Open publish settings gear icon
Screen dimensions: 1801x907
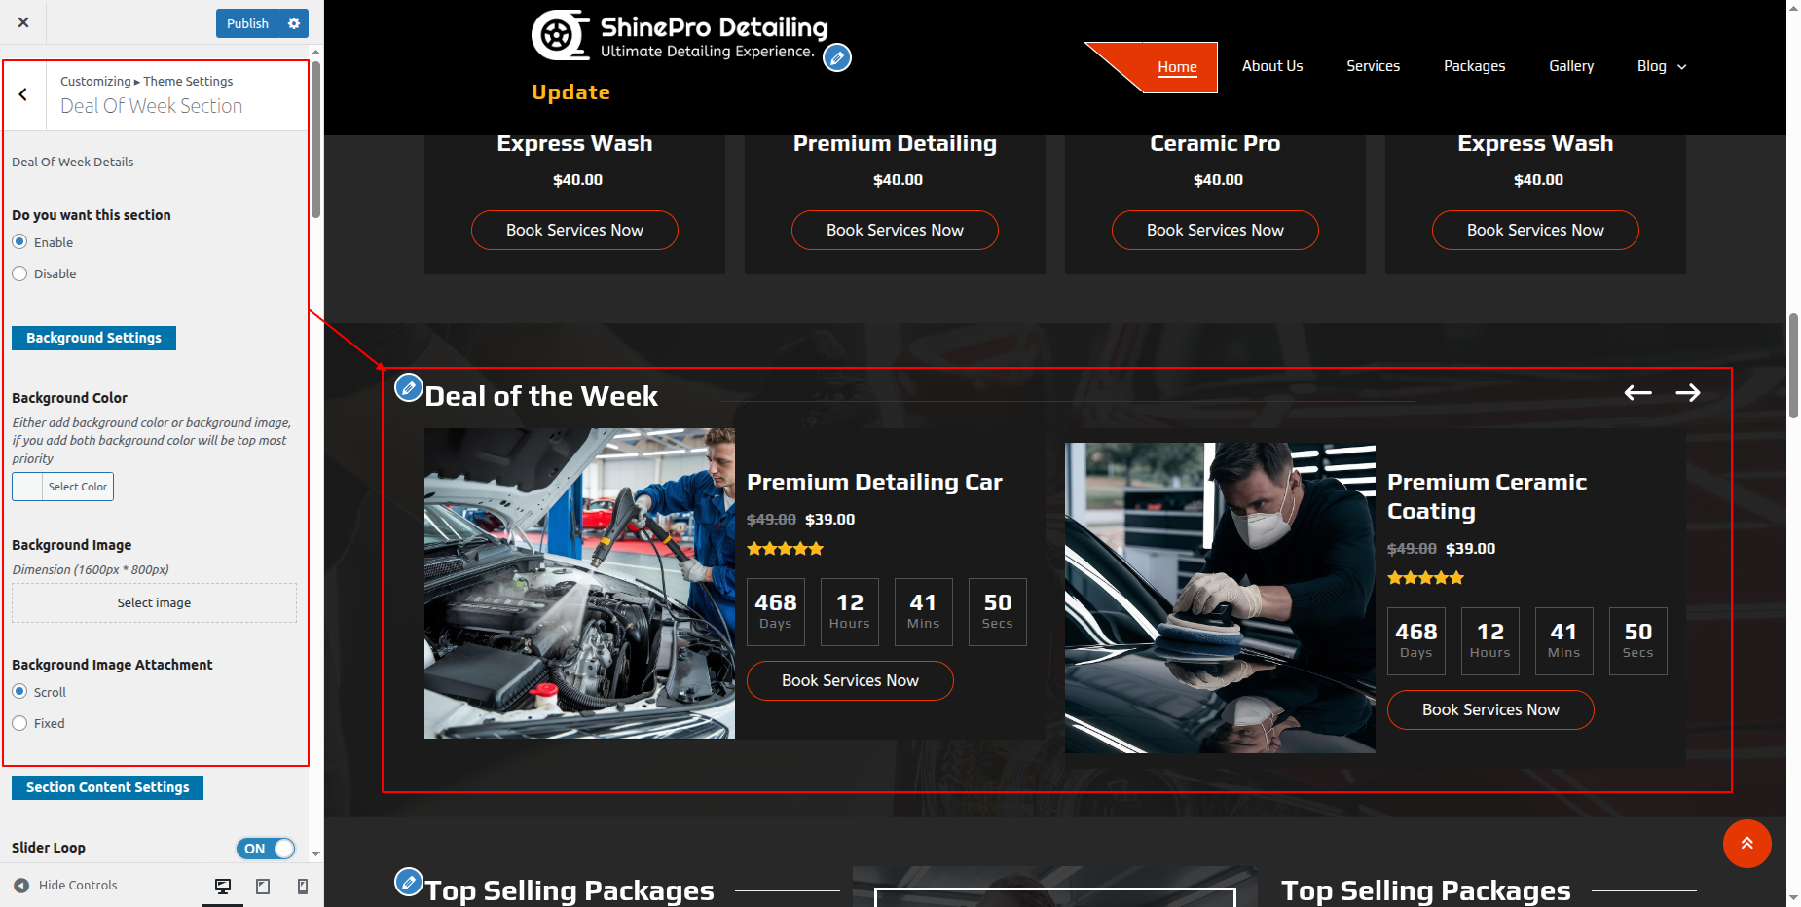pos(293,23)
